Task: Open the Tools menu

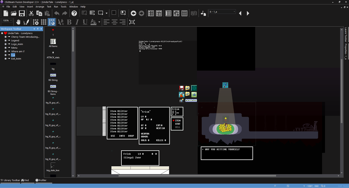Action: [x=64, y=7]
